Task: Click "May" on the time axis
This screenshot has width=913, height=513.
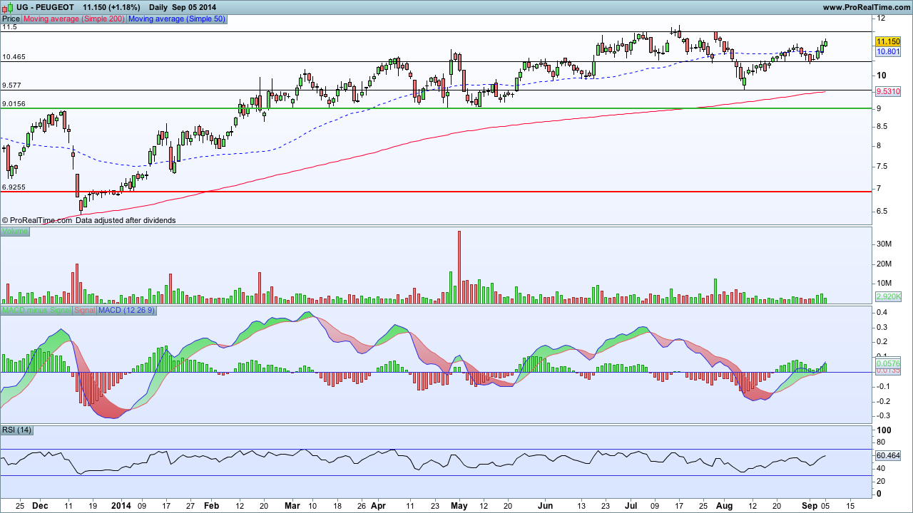Action: [x=459, y=505]
